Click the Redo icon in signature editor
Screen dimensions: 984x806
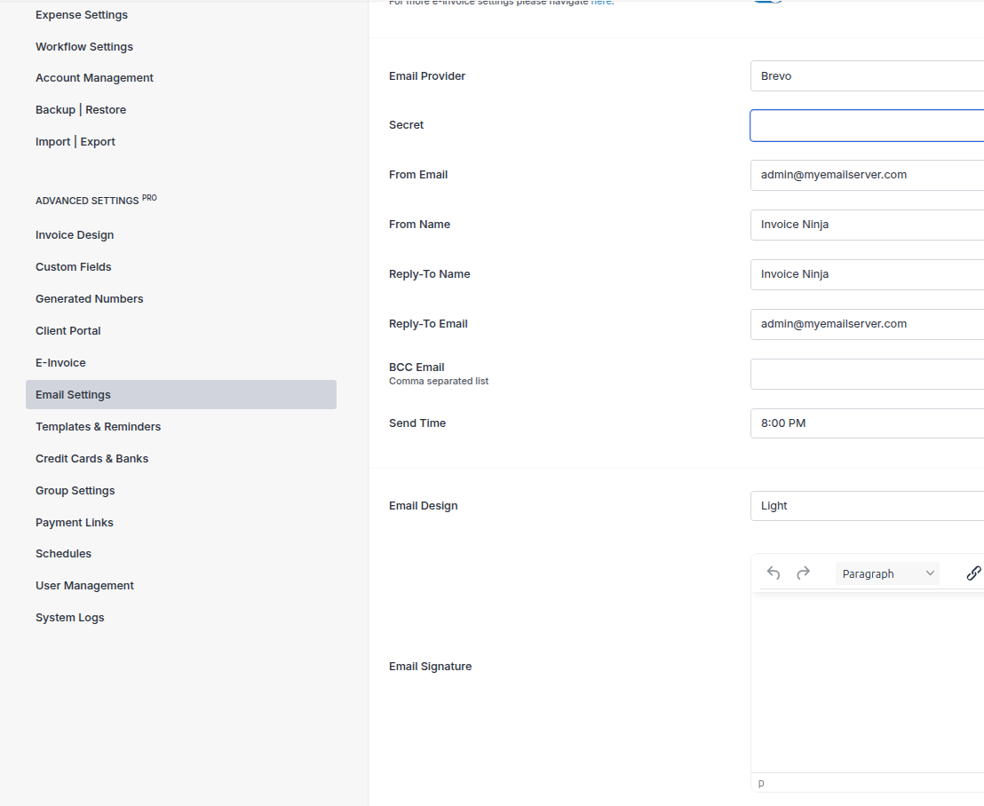click(x=803, y=573)
